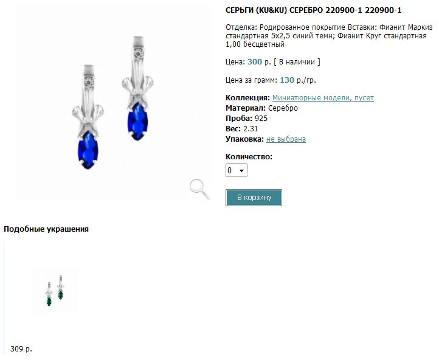
Task: Open the green earrings similar item thumbnail
Action: tap(55, 291)
